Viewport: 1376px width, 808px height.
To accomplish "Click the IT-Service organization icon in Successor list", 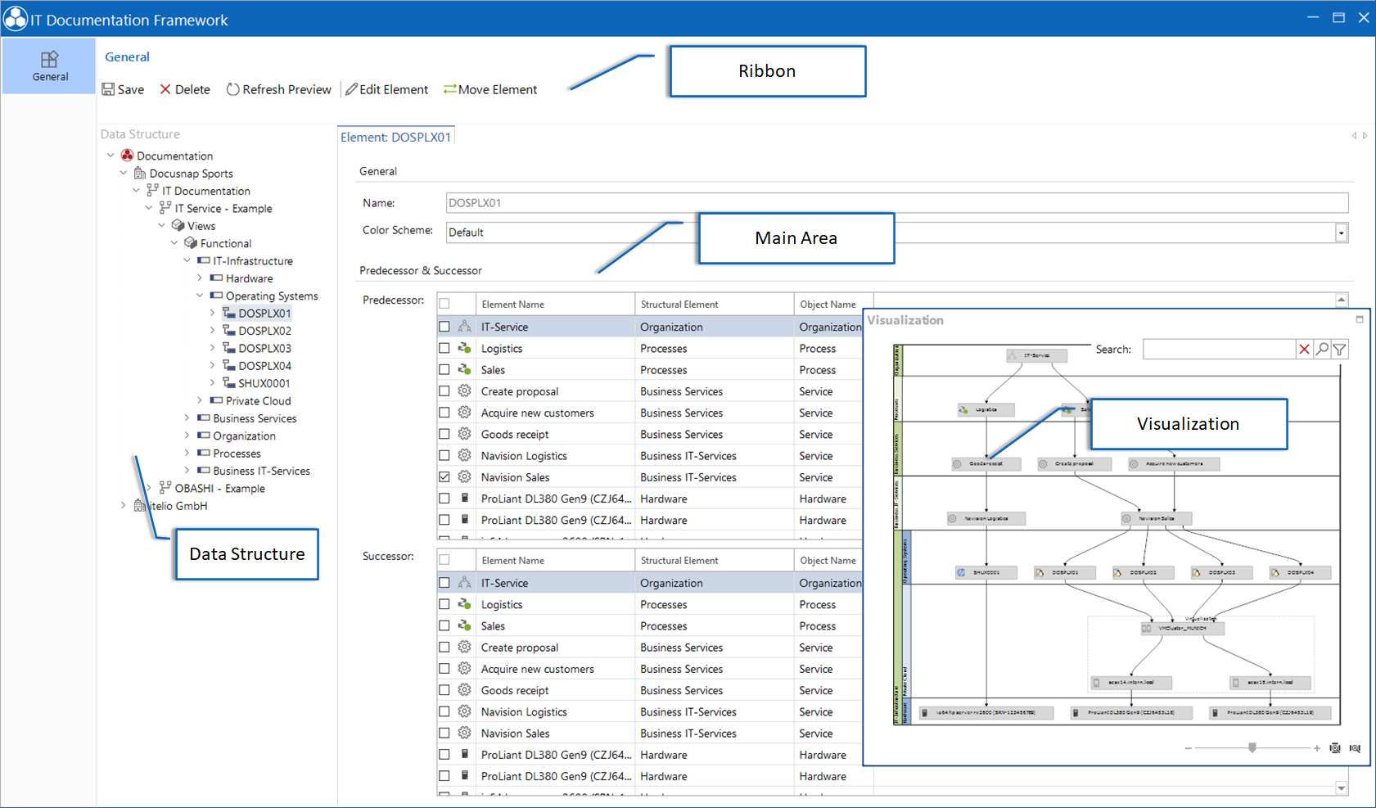I will (x=464, y=583).
